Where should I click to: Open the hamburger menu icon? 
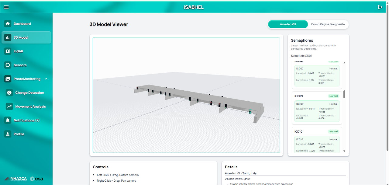(x=6, y=7)
